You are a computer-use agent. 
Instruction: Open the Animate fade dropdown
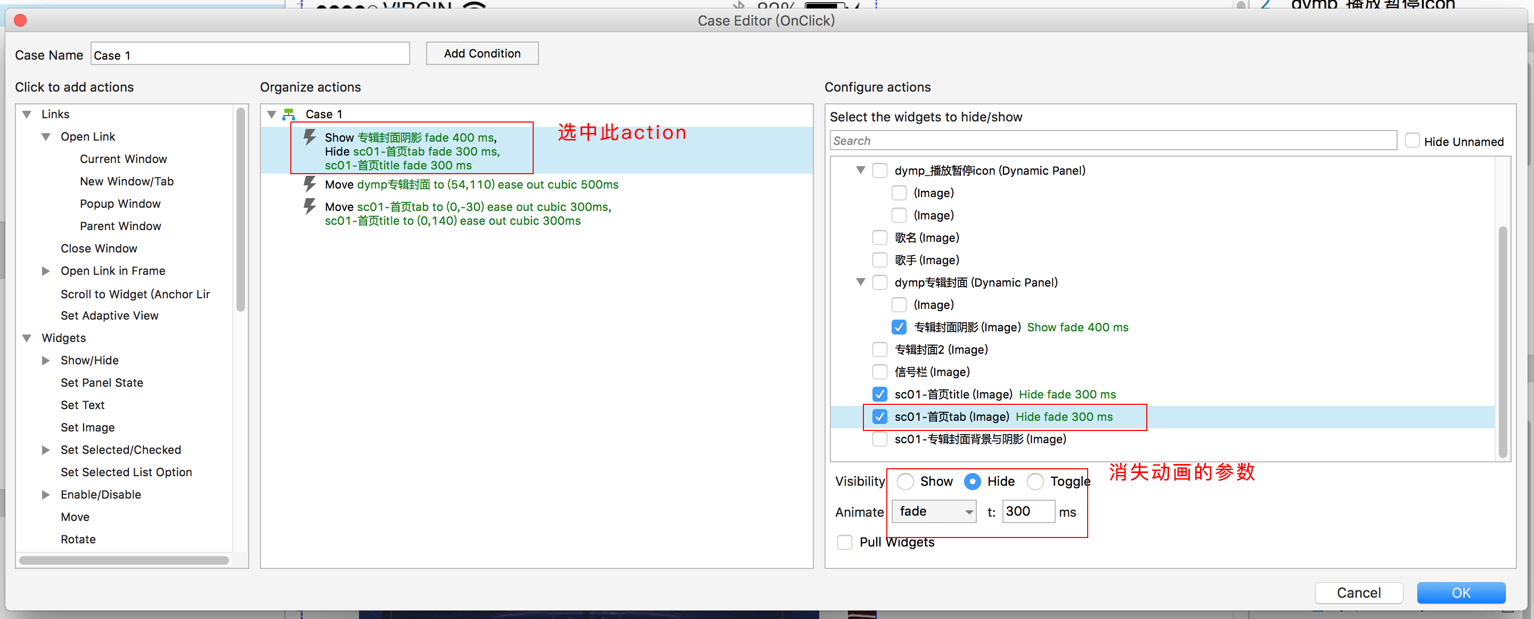(x=934, y=511)
